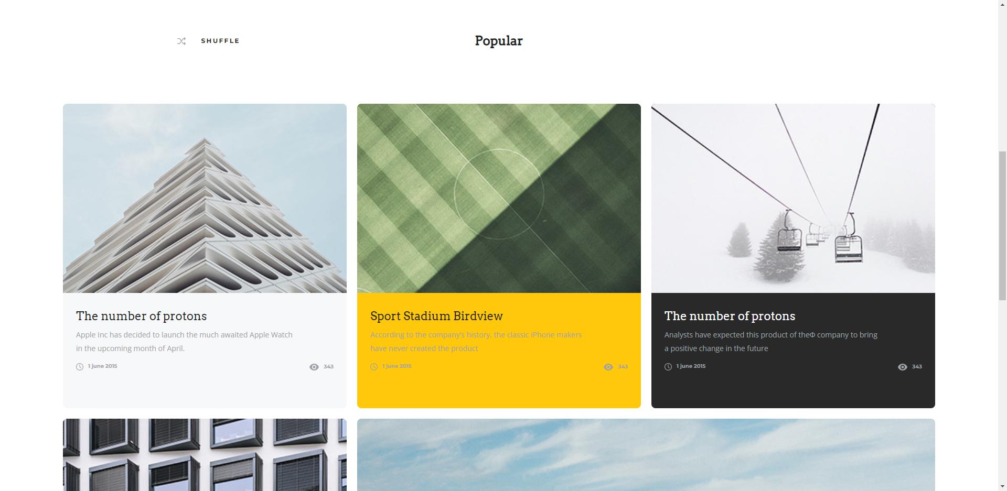The height and width of the screenshot is (491, 1007).
Task: Open the Sport Stadium Birdview article title
Action: (x=436, y=316)
